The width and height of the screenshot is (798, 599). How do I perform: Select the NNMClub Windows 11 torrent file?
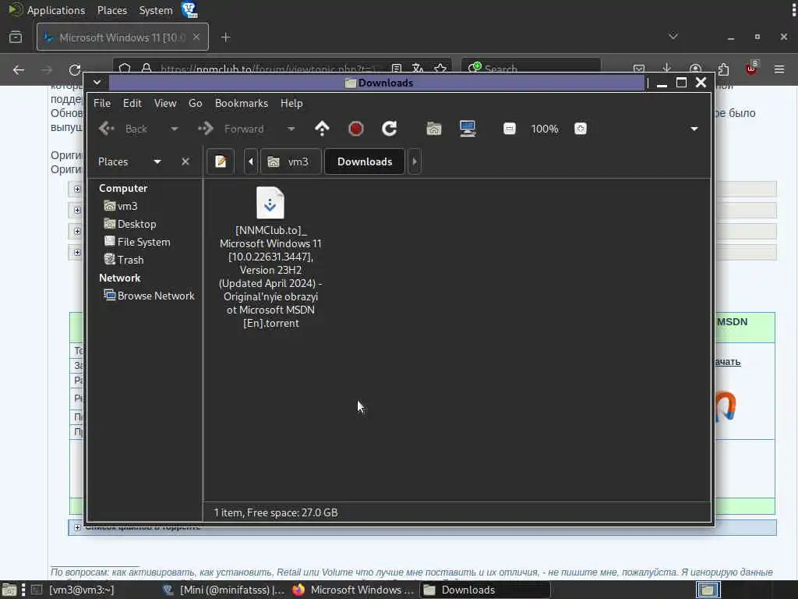pos(270,257)
